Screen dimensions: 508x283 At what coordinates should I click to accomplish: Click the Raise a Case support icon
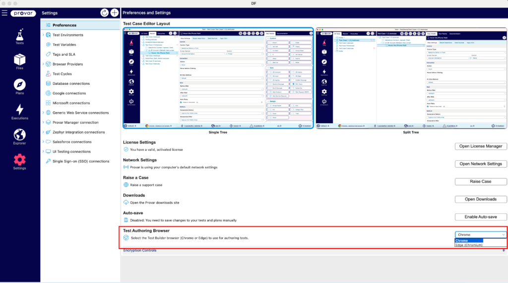point(126,185)
